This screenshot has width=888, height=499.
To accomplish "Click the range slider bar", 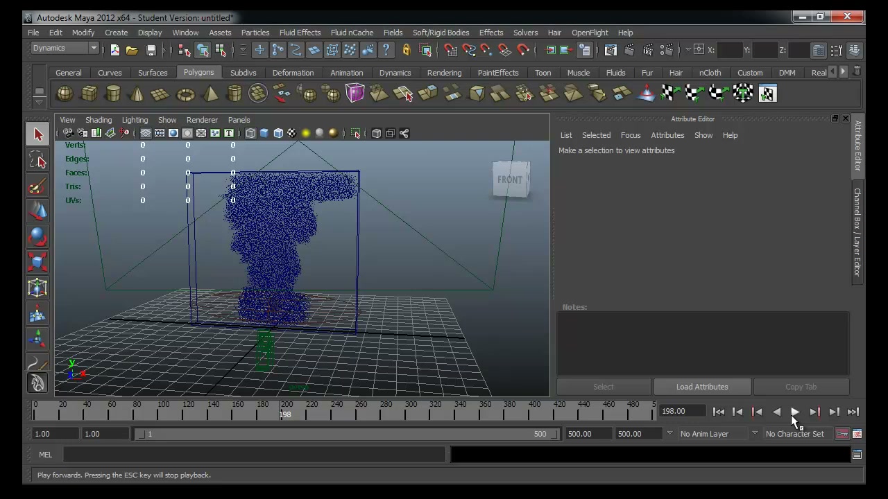I will tap(345, 434).
